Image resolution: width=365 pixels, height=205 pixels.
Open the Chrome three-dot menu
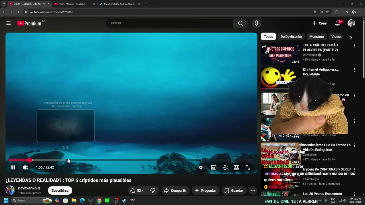click(x=361, y=12)
